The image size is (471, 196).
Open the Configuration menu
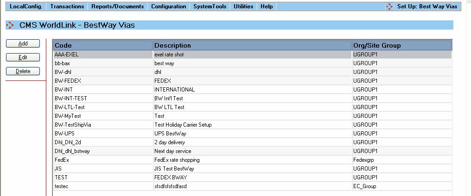pos(168,6)
